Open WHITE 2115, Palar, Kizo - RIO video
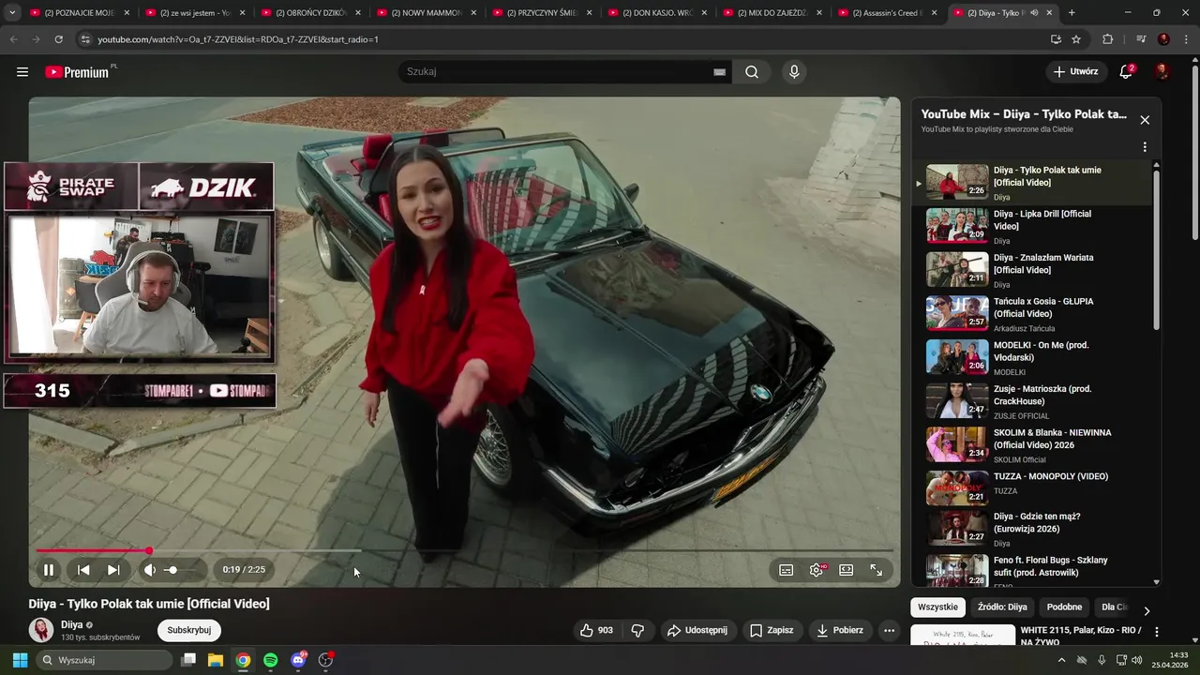1200x675 pixels. (x=1081, y=637)
